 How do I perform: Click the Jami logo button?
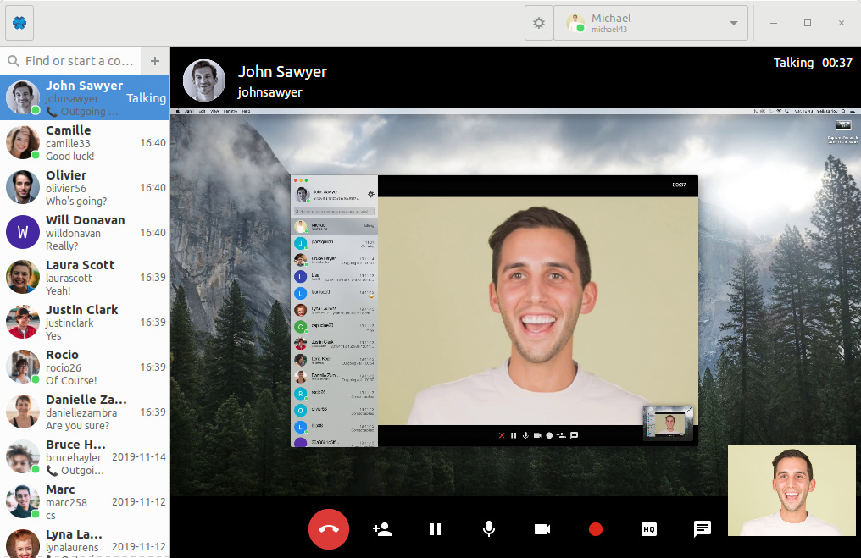(x=19, y=23)
